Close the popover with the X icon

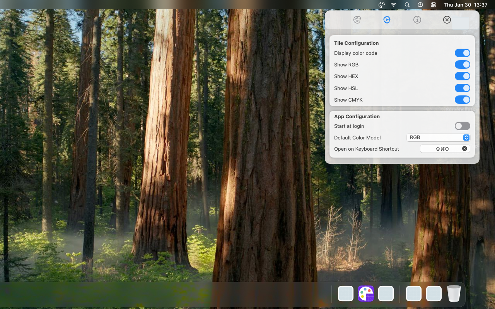pyautogui.click(x=447, y=20)
